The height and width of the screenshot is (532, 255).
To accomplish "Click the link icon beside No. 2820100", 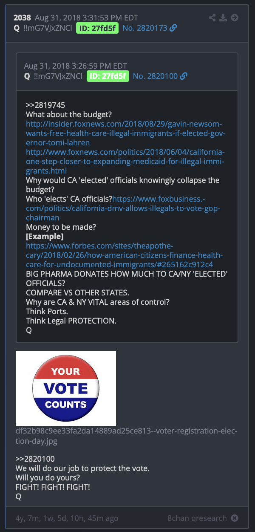I will (x=184, y=76).
